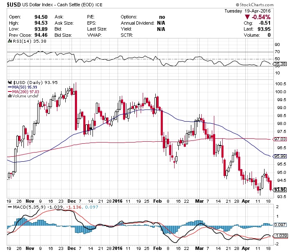Click the Last value 93.95 in header
This screenshot has height=252, width=293.
click(264, 29)
